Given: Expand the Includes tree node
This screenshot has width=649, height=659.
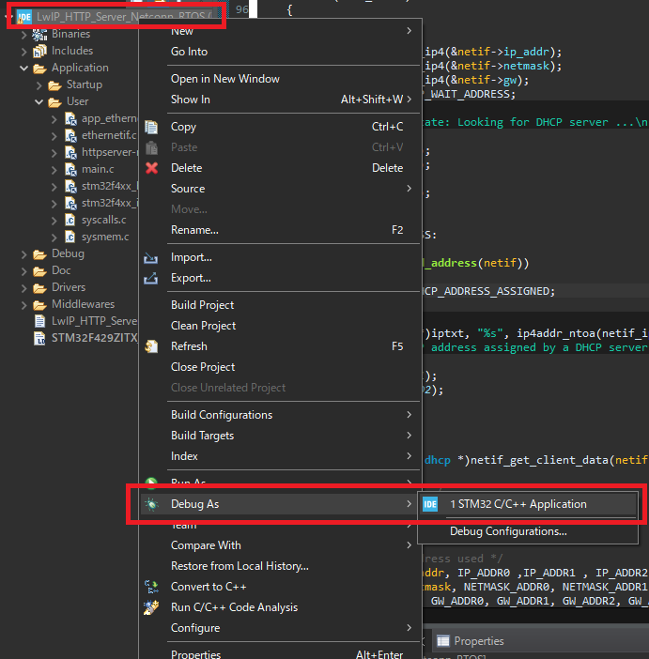Looking at the screenshot, I should [24, 52].
